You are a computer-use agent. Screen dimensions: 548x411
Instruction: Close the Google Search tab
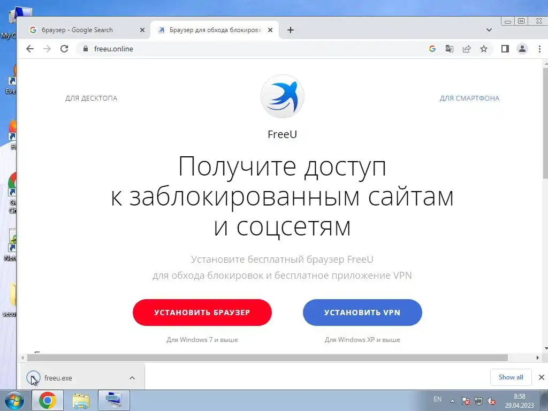click(x=142, y=30)
